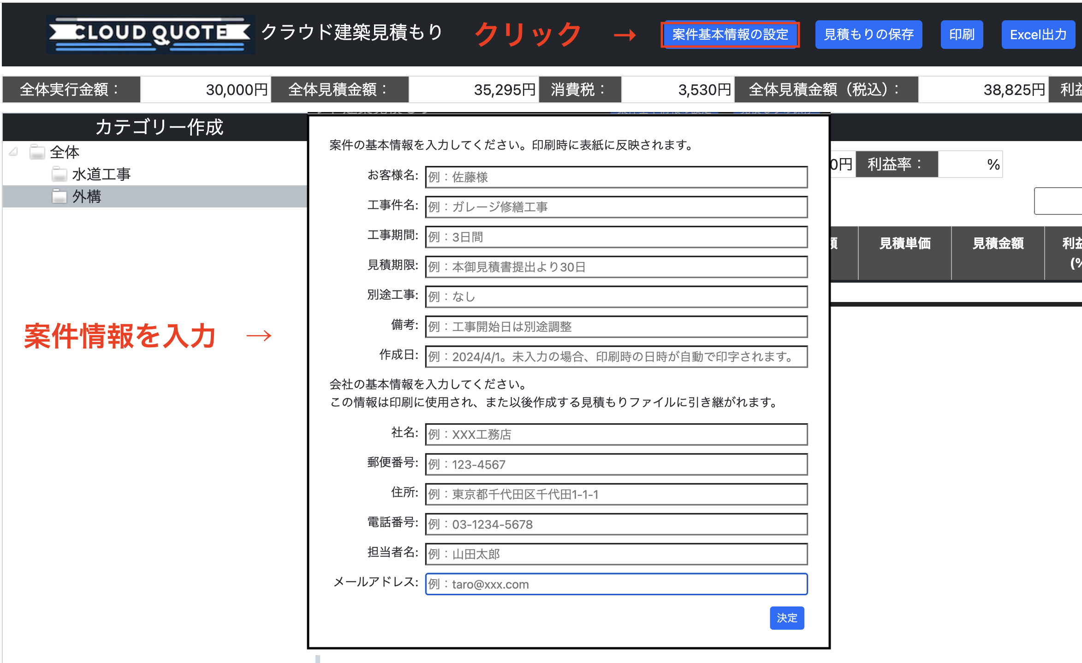Click 見積金額 column header
The image size is (1082, 663).
pos(998,253)
